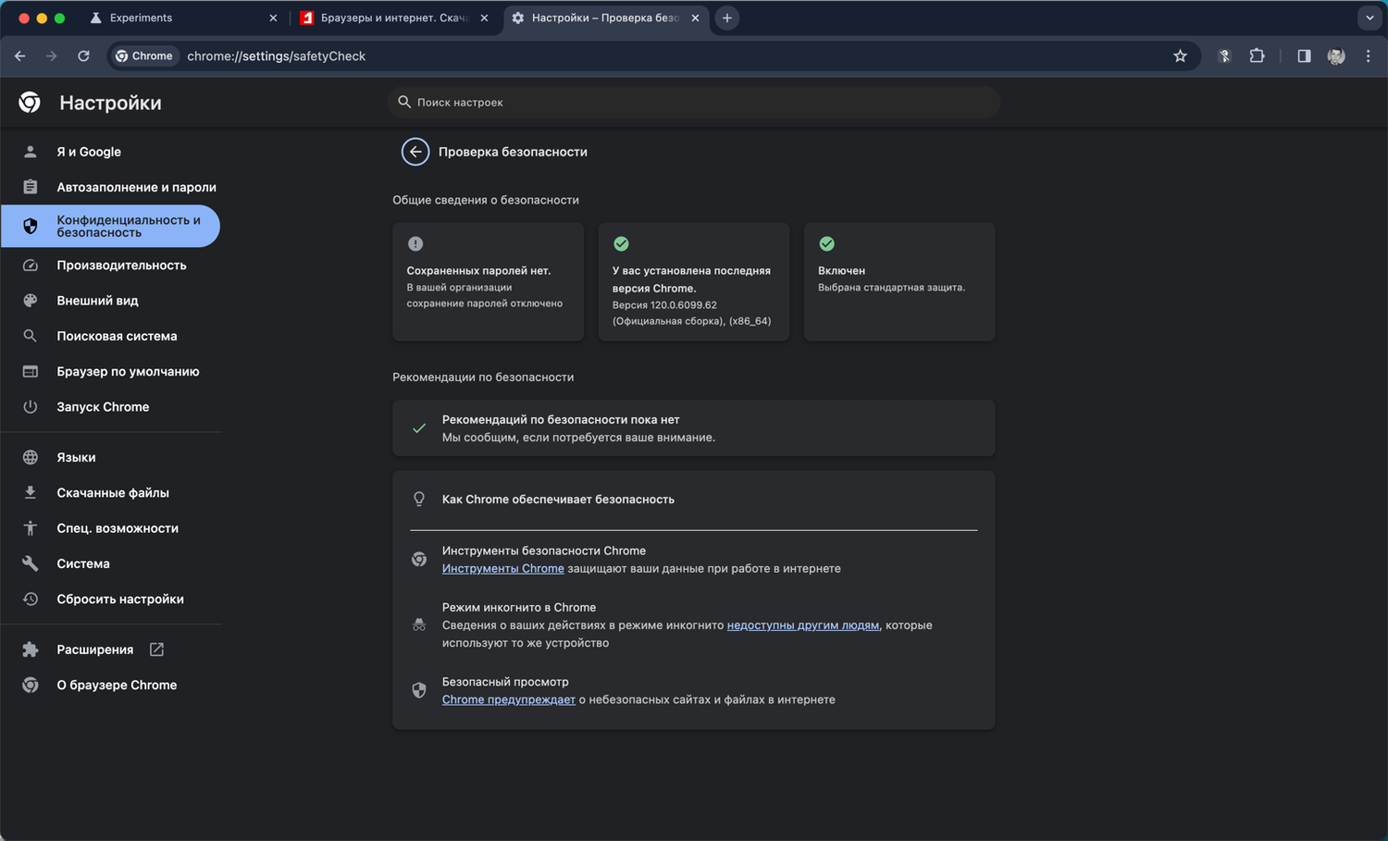The width and height of the screenshot is (1388, 841).
Task: Open the profile avatar menu
Action: click(1336, 56)
